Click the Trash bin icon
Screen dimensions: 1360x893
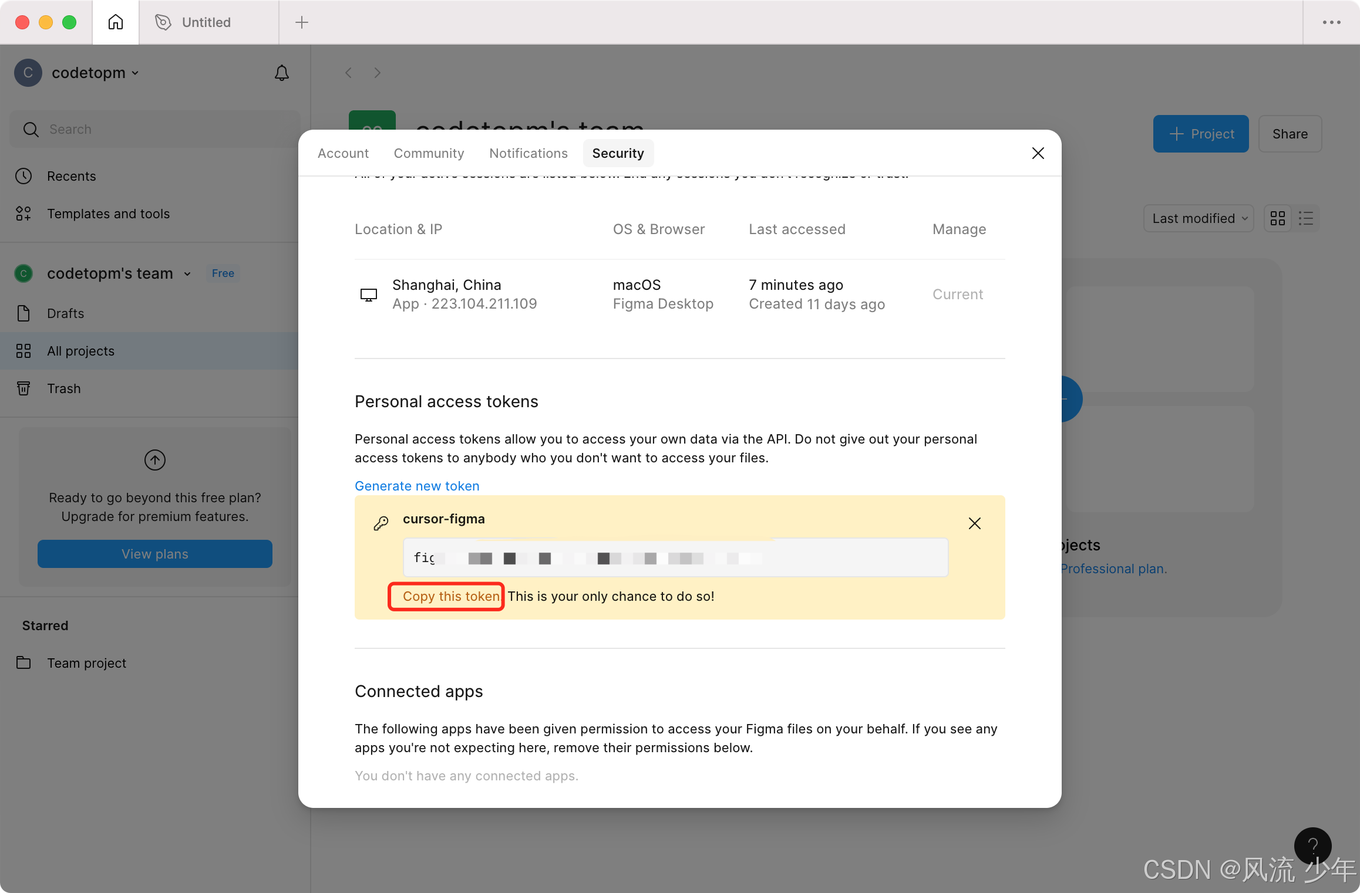[x=23, y=388]
